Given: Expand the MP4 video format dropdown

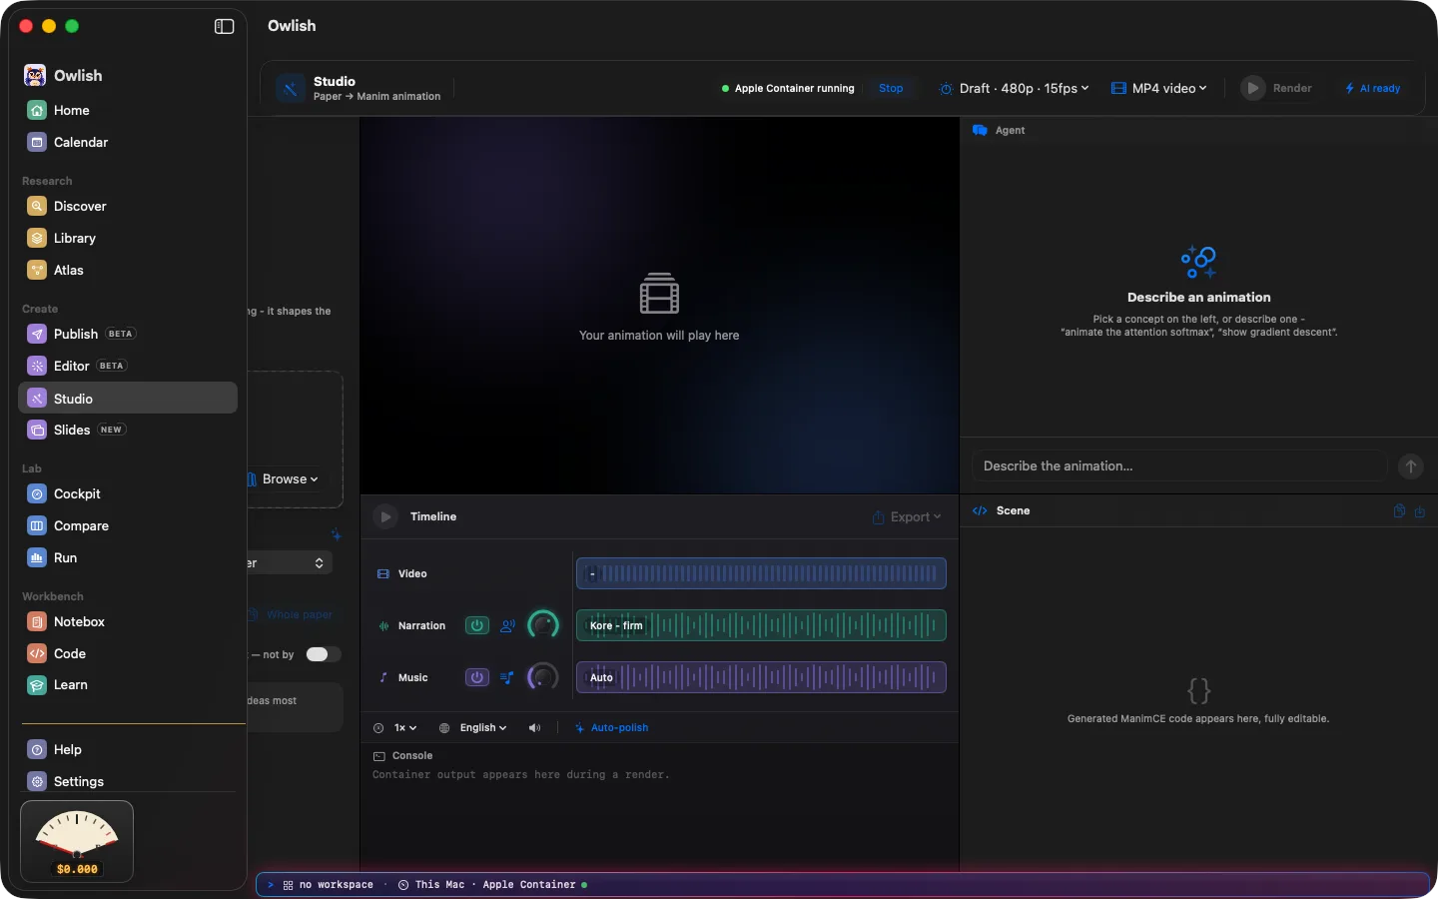Looking at the screenshot, I should (x=1159, y=88).
